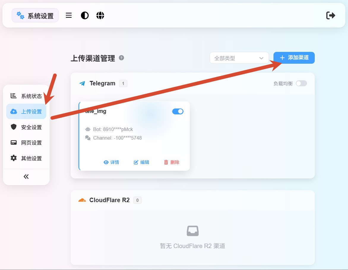348x270 pixels.
Task: Click the gears icon in 系统设置 badge
Action: [x=20, y=15]
